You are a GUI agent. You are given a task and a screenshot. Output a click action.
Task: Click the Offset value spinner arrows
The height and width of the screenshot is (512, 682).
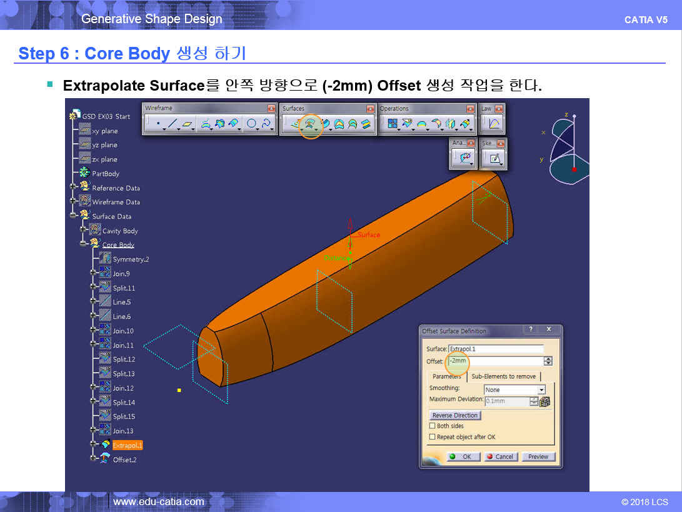(548, 361)
